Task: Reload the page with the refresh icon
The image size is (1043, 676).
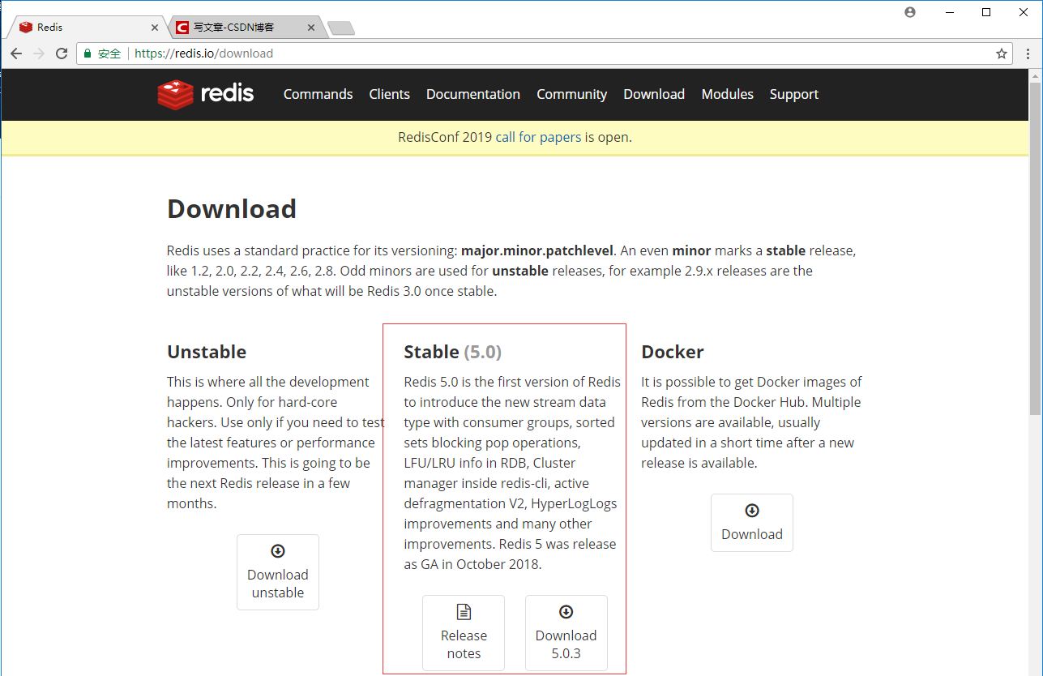Action: 62,53
